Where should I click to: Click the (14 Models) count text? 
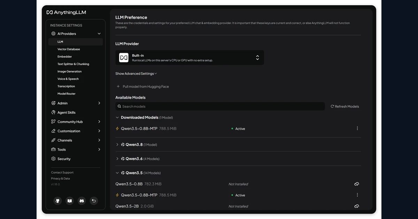(152, 173)
